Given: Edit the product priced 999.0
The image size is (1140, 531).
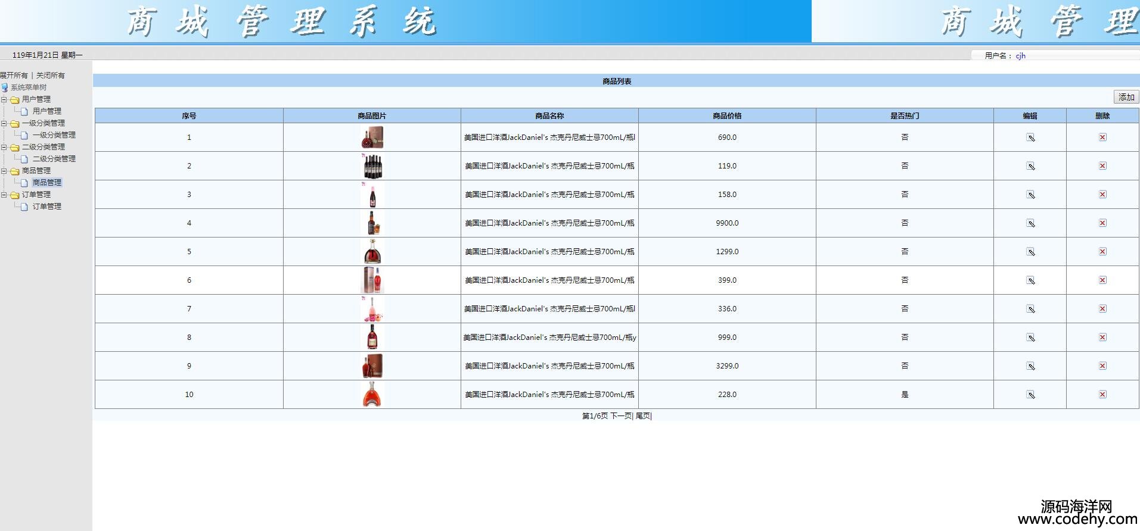Looking at the screenshot, I should [x=1030, y=338].
